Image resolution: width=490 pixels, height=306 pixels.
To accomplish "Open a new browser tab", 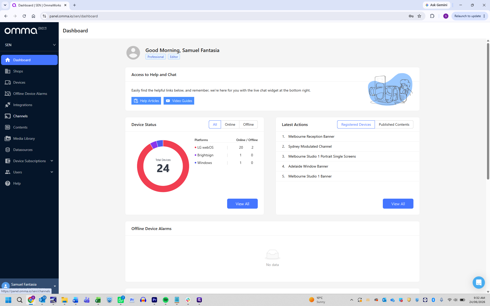I will tap(75, 5).
